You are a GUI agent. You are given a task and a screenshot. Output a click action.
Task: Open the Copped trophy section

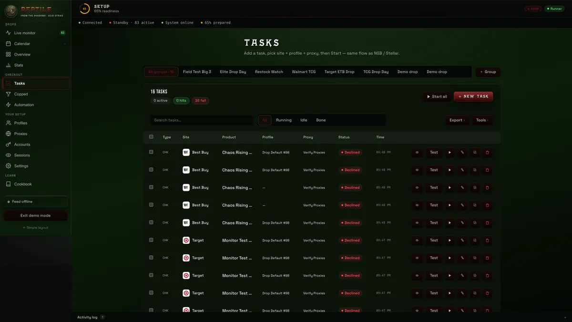pos(36,94)
